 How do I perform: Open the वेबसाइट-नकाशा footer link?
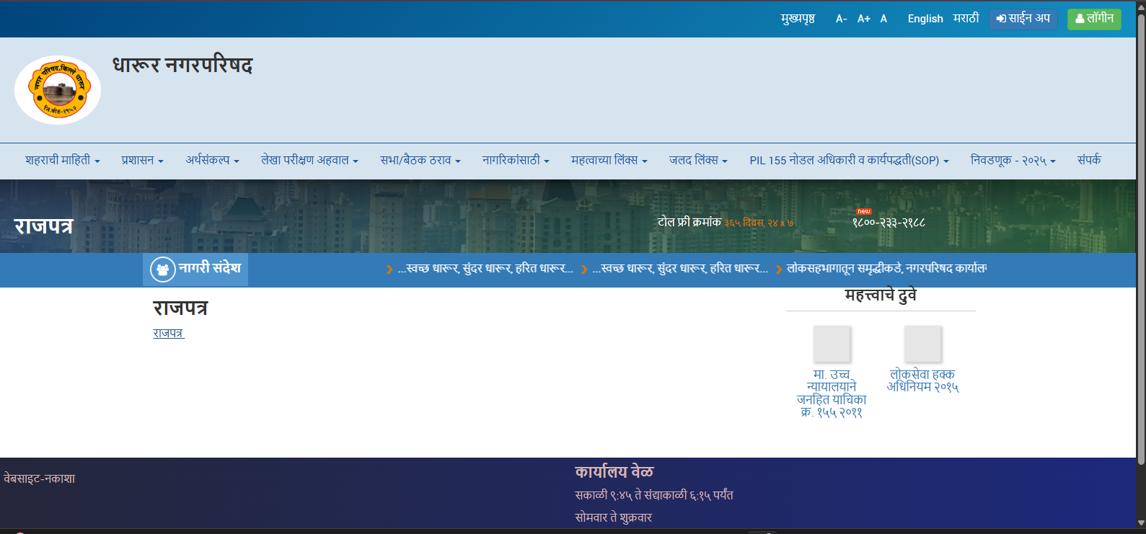[x=40, y=479]
